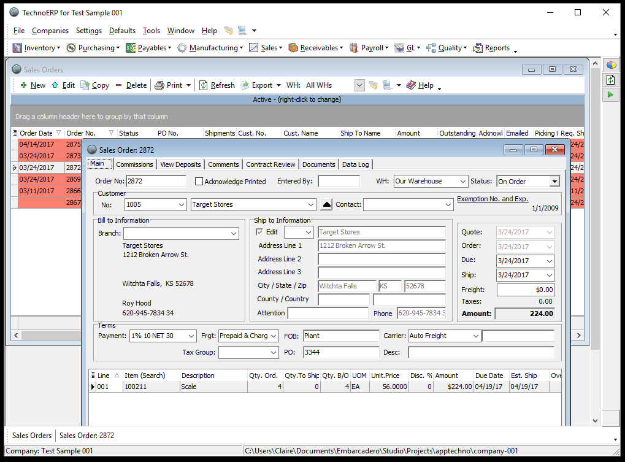
Task: Click the tag icon in Sales Orders toolbar
Action: point(373,85)
